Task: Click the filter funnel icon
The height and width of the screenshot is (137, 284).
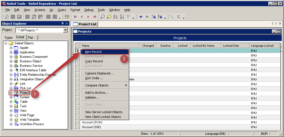Action: (x=128, y=17)
